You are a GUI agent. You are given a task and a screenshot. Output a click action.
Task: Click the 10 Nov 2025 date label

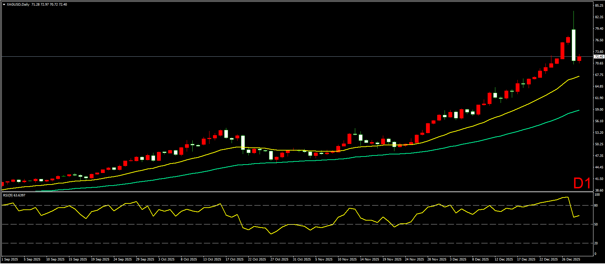click(x=347, y=259)
